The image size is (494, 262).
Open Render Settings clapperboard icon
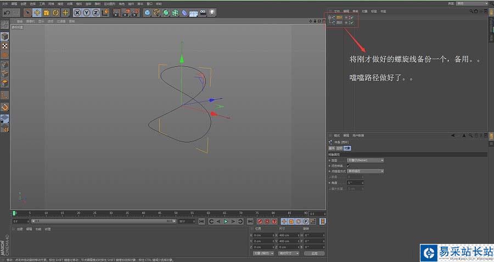click(x=135, y=13)
